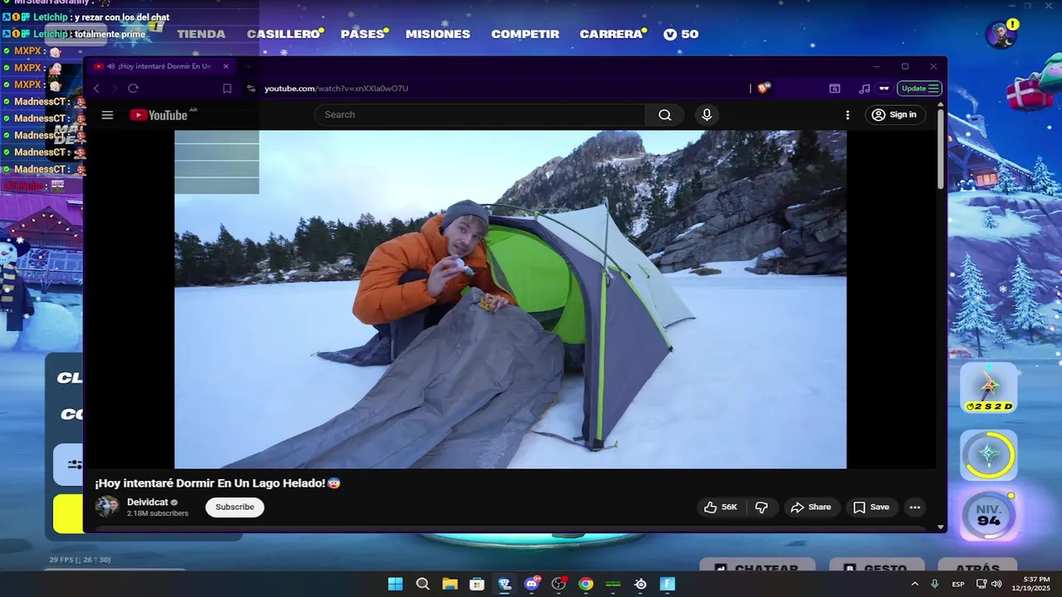Image resolution: width=1062 pixels, height=597 pixels.
Task: Switch to Fortnite from the taskbar
Action: pyautogui.click(x=667, y=584)
